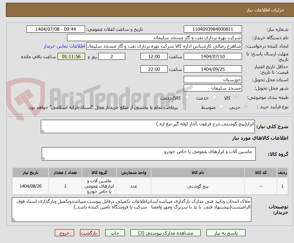Click the چاپ print button
This screenshot has height=243, width=294.
click(115, 233)
